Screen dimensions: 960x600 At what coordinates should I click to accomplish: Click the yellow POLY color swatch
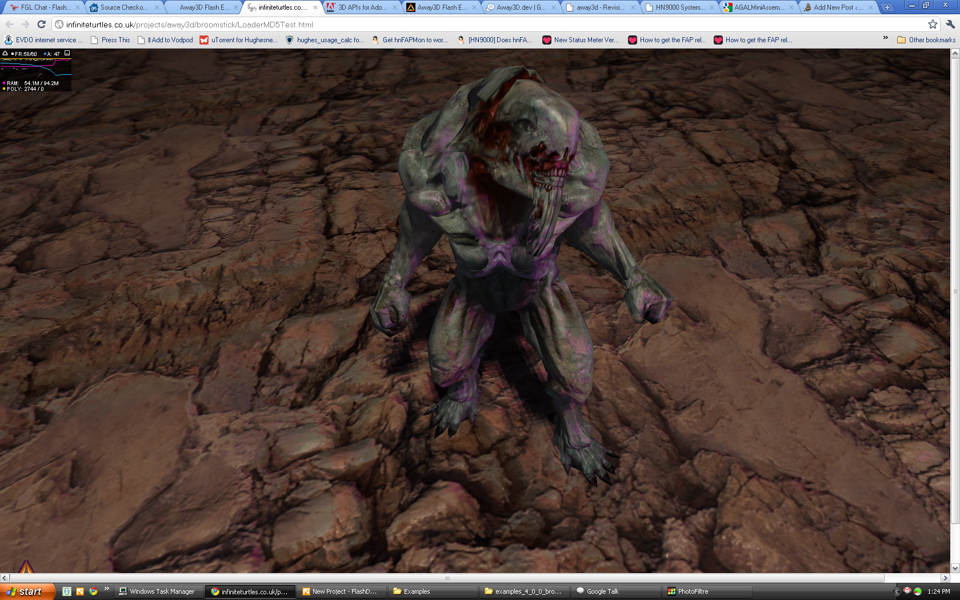pyautogui.click(x=3, y=89)
